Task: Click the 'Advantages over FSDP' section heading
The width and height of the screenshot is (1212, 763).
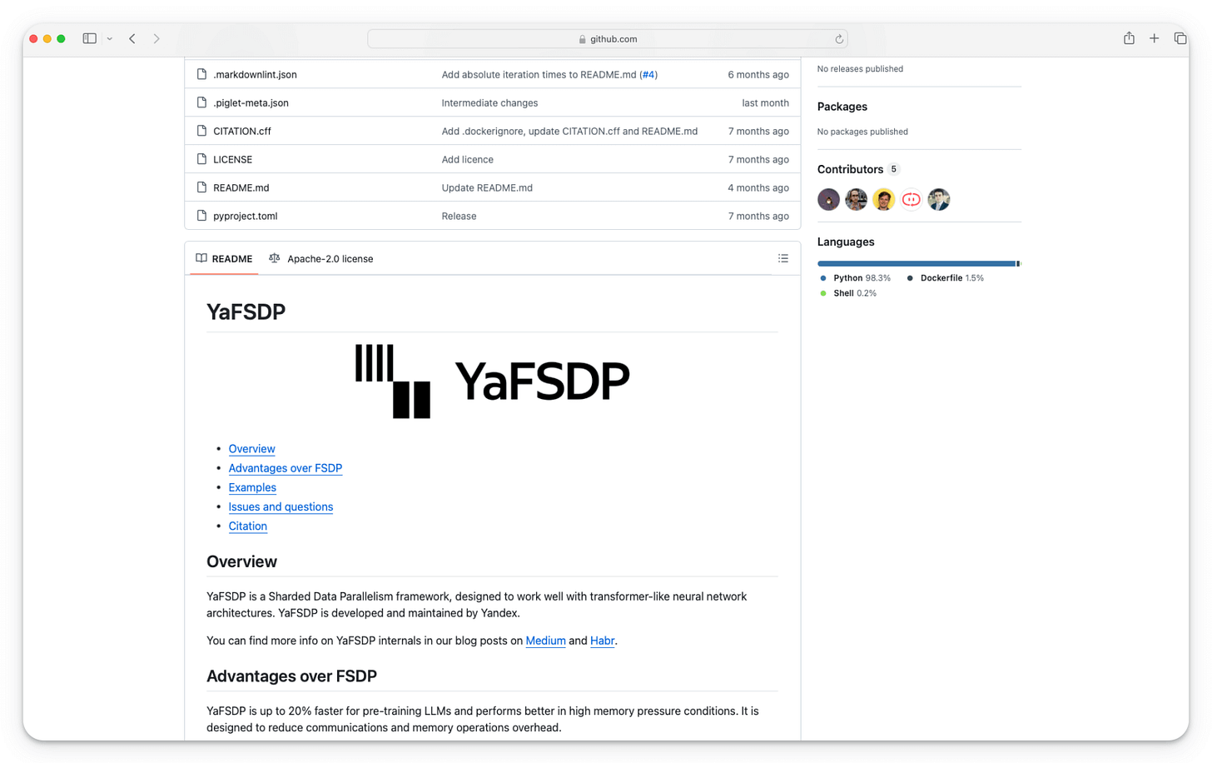Action: coord(291,676)
